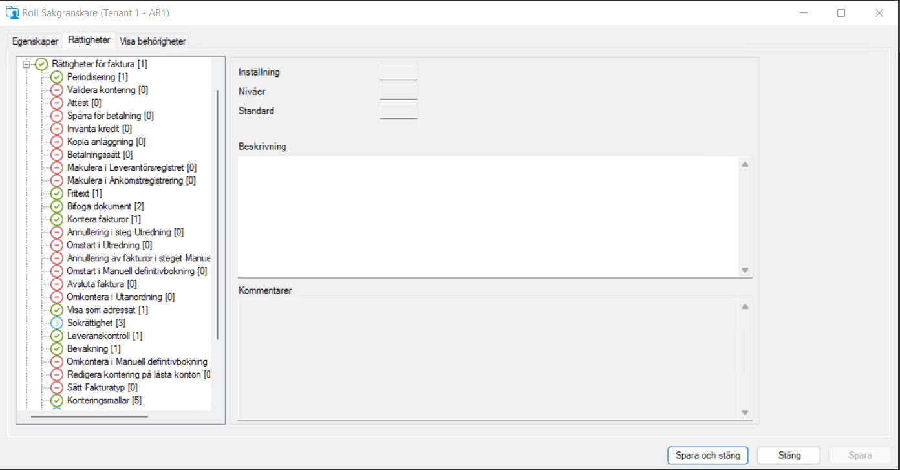Switch to the Egenskaper tab
Image resolution: width=900 pixels, height=470 pixels.
[35, 41]
